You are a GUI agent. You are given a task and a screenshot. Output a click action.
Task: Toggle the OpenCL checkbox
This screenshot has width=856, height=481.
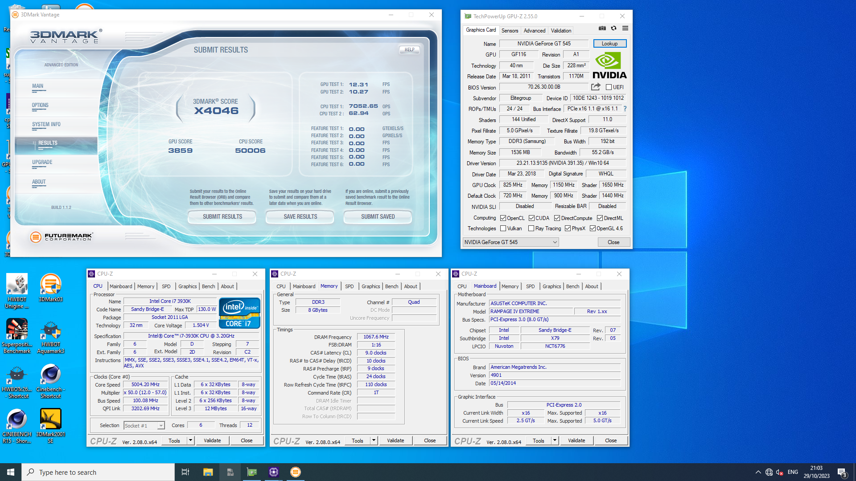[x=503, y=218]
